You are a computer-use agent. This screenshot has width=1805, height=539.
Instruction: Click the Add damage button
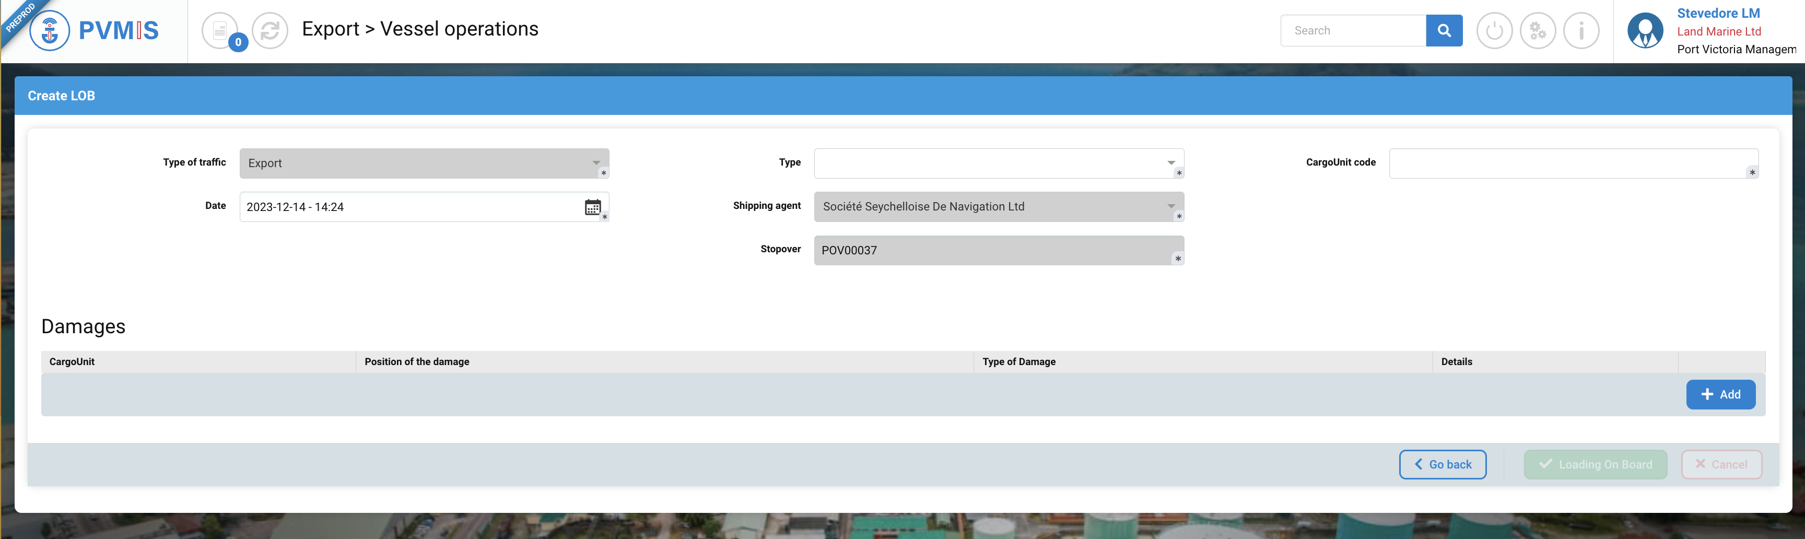[x=1720, y=395]
